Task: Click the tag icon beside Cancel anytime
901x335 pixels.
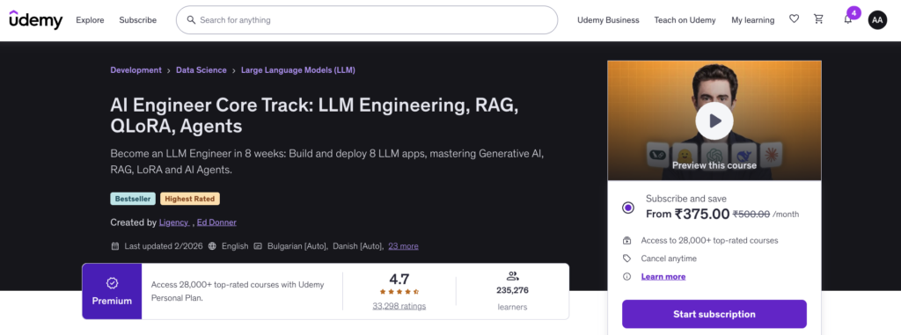Action: [x=626, y=259]
